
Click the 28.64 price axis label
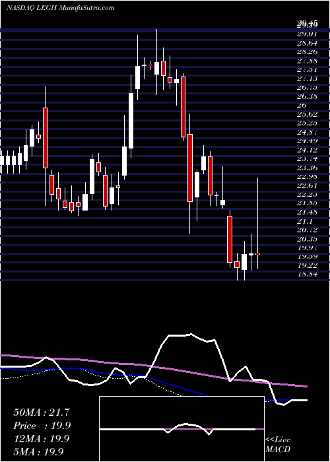308,43
